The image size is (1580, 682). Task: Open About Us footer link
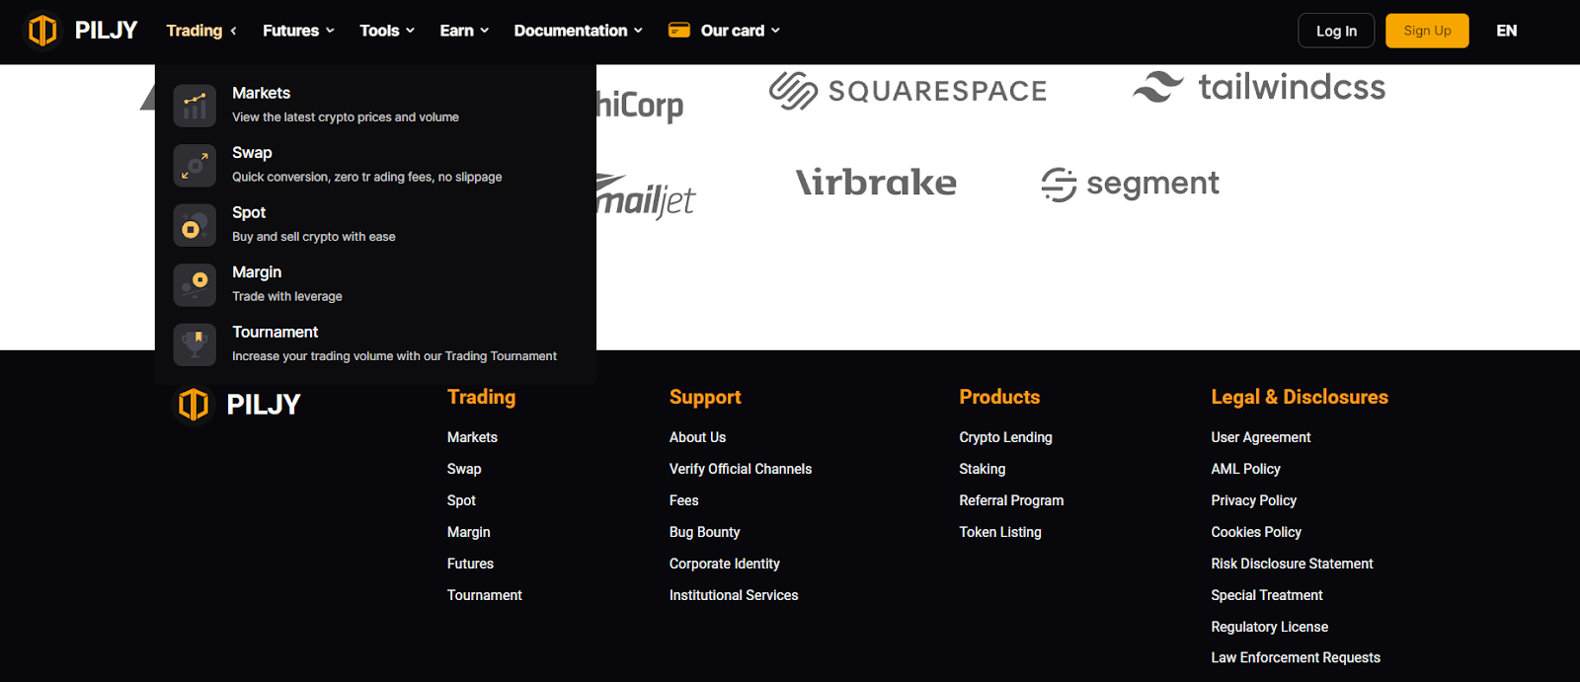pyautogui.click(x=697, y=437)
